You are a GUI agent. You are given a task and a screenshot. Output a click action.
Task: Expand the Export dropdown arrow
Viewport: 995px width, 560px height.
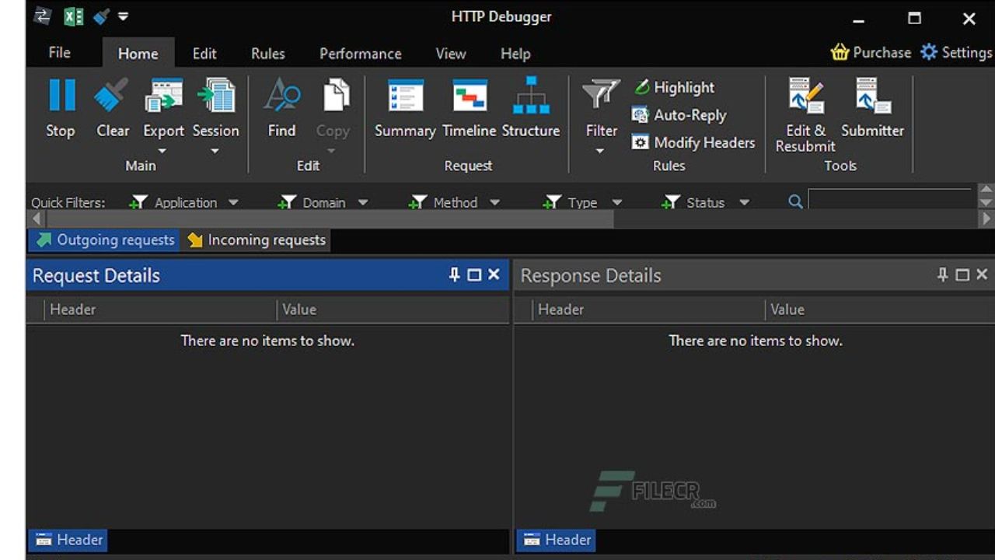[162, 151]
